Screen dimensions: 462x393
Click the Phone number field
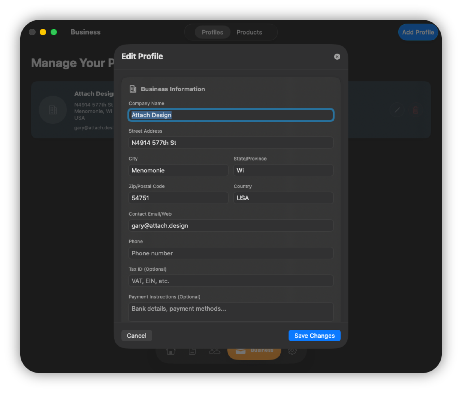point(230,253)
